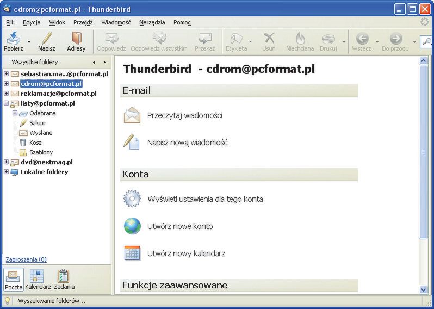Screen dimensions: 434x309
Task: Click gear icon for account settings
Action: click(132, 199)
